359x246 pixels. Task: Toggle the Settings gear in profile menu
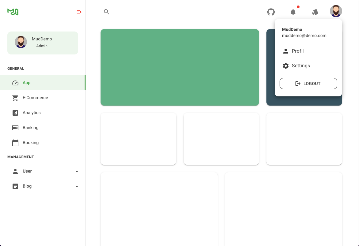(x=285, y=65)
